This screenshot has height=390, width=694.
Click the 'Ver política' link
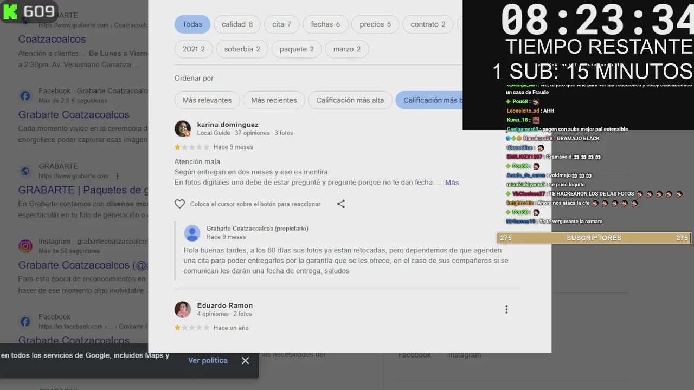click(x=208, y=360)
